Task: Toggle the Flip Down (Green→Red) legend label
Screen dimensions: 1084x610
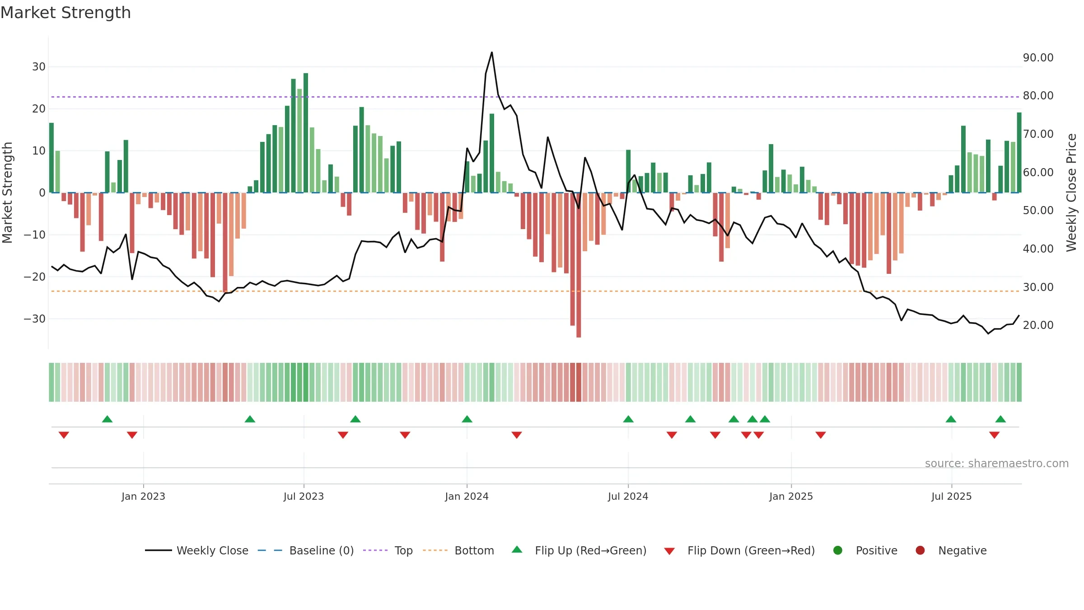Action: (x=751, y=550)
